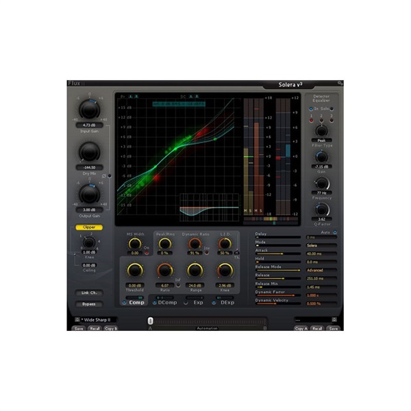Click the Copy A button
Viewport: 411px width, 411px height.
(301, 328)
